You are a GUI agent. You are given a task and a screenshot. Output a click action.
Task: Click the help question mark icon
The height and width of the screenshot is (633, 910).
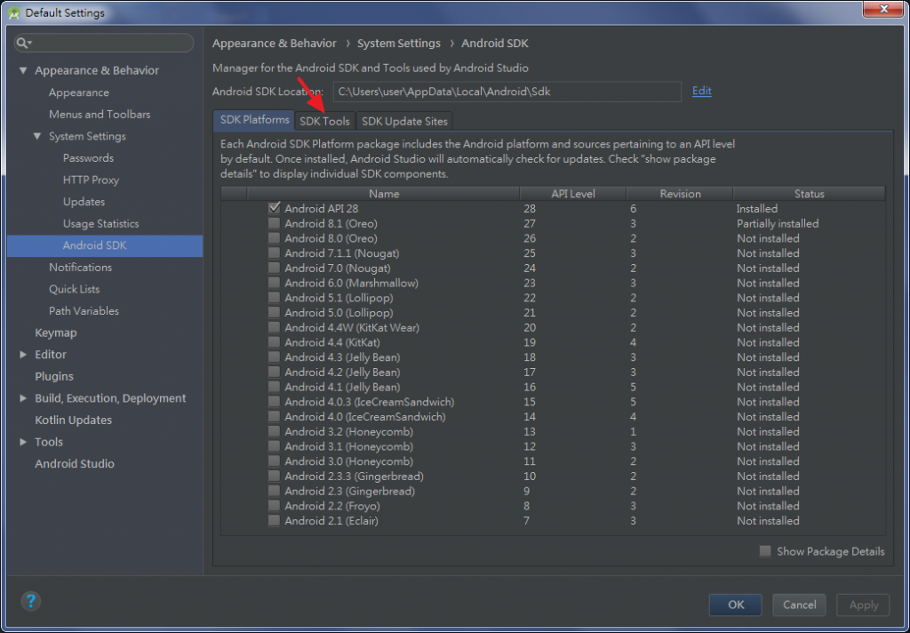(31, 600)
